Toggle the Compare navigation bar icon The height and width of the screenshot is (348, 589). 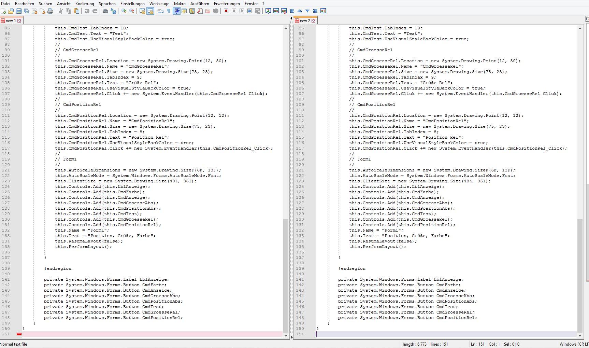[x=323, y=11]
